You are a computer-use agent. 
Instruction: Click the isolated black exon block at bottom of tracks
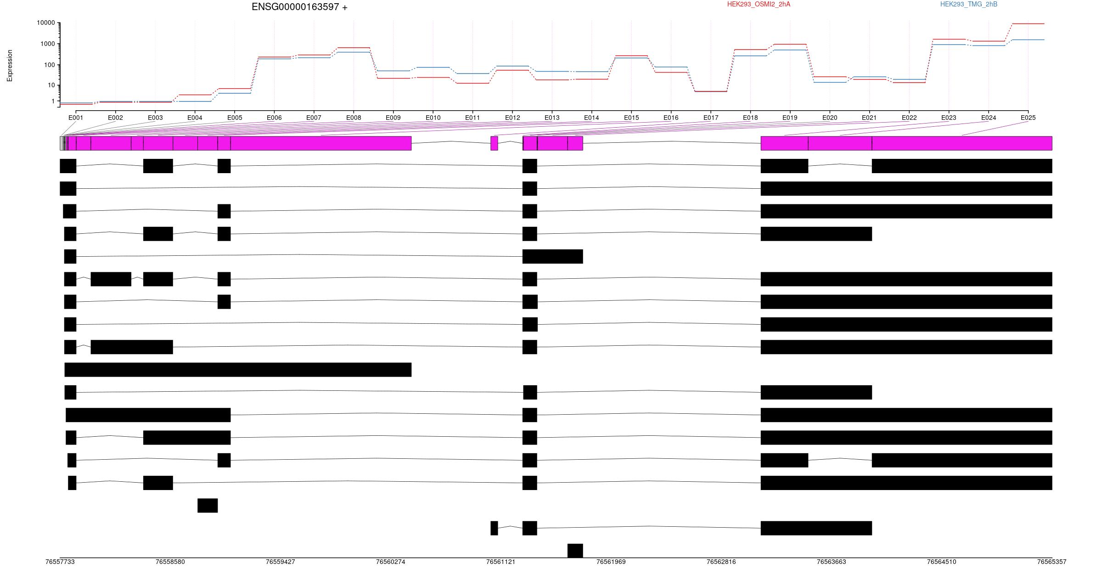pyautogui.click(x=575, y=551)
